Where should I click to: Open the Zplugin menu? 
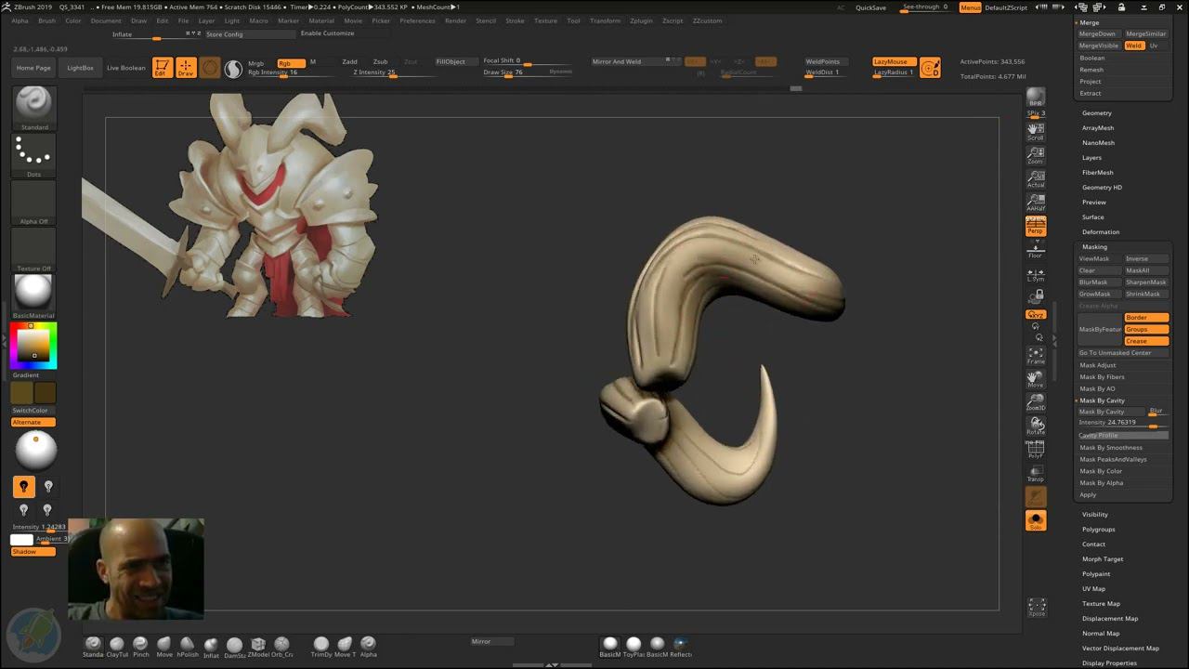point(641,20)
